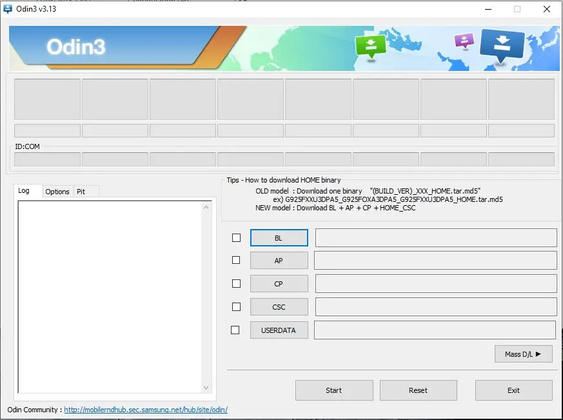Select the first ID:COM port slot
Image resolution: width=563 pixels, height=420 pixels.
(47, 159)
